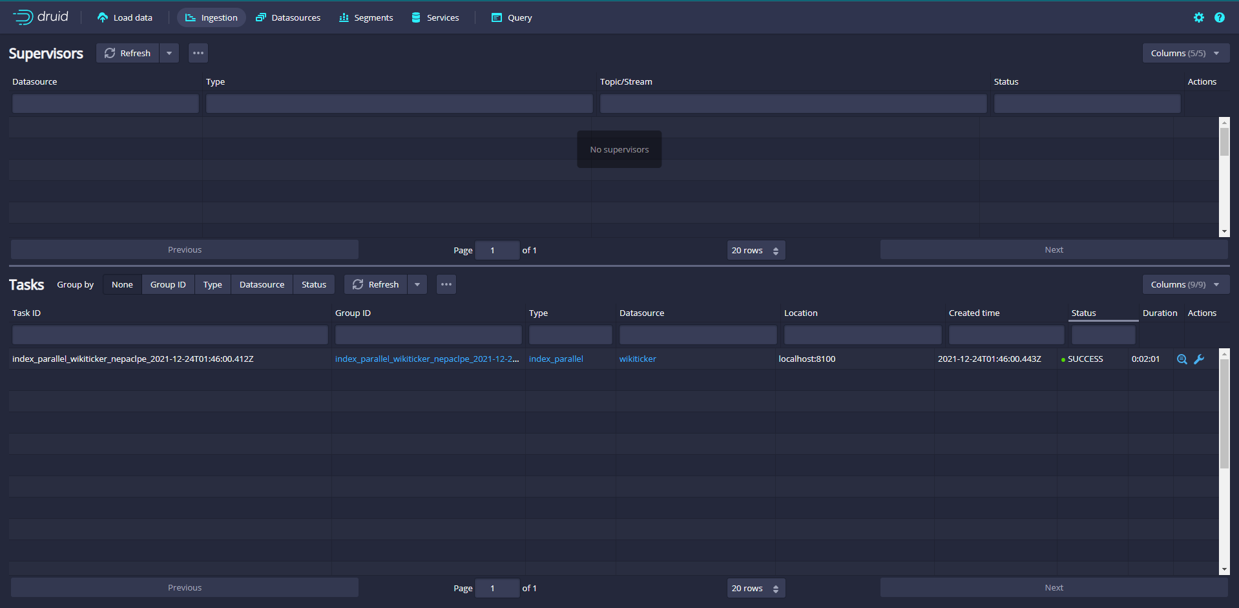The image size is (1239, 608).
Task: Focus Tasks Location filter field
Action: click(863, 335)
